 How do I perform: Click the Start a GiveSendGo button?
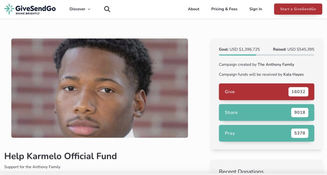click(298, 9)
